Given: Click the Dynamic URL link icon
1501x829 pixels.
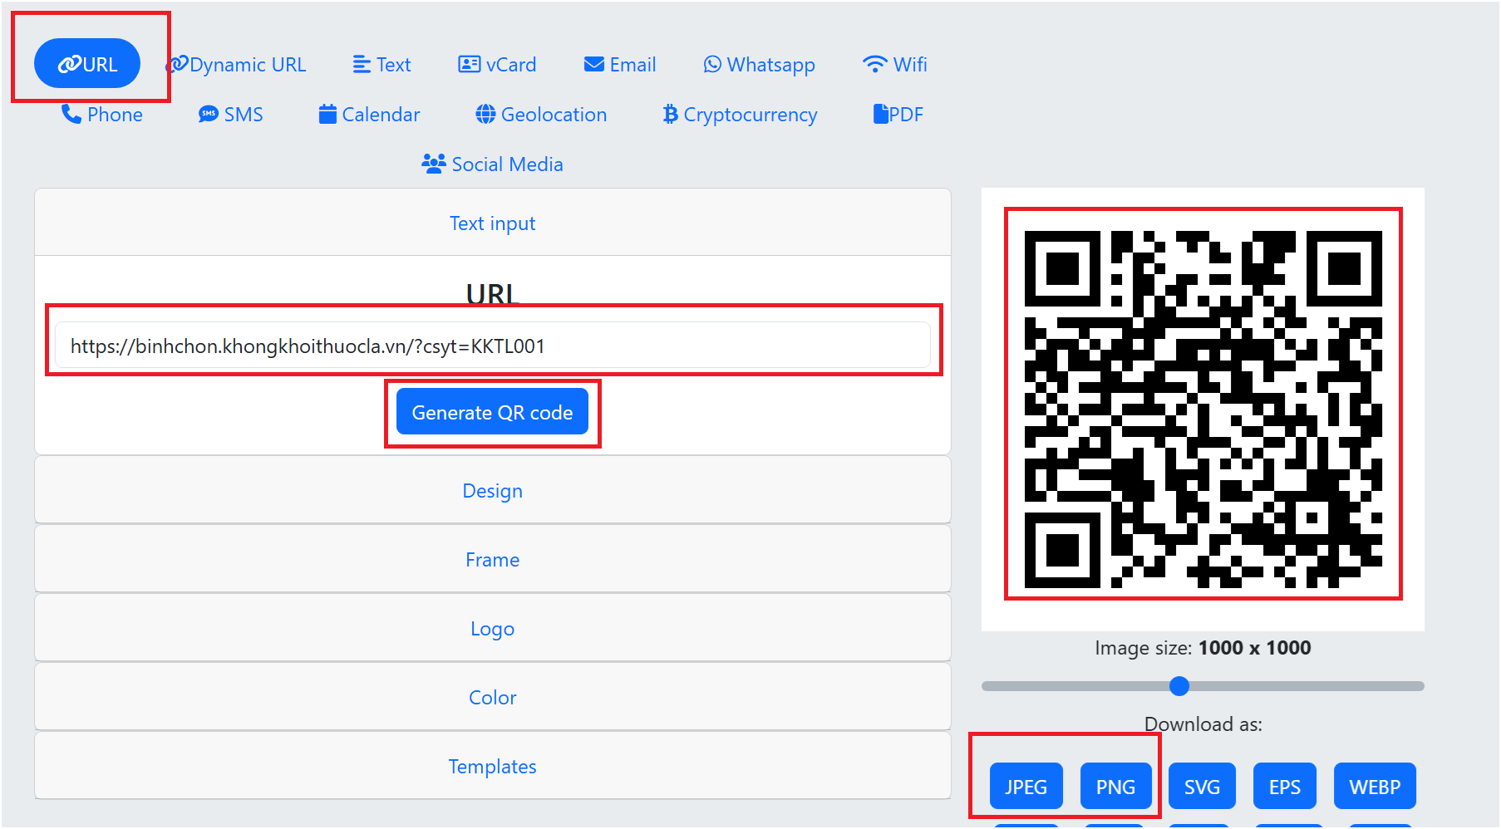Looking at the screenshot, I should [x=177, y=64].
